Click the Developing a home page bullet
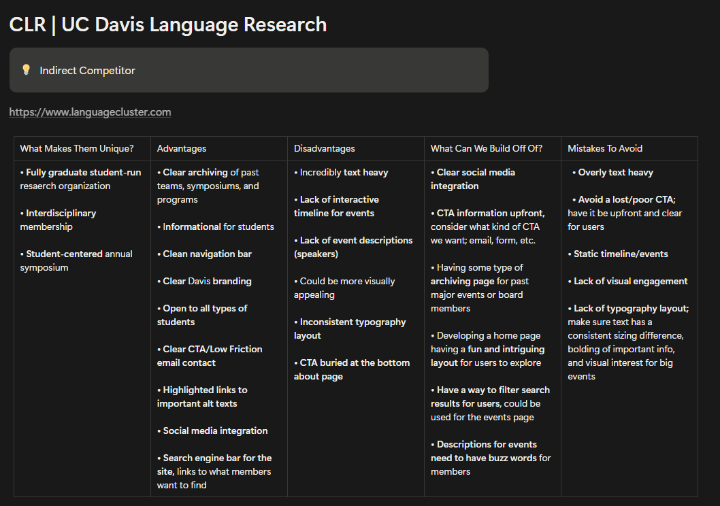Viewport: 720px width, 506px height. 488,349
